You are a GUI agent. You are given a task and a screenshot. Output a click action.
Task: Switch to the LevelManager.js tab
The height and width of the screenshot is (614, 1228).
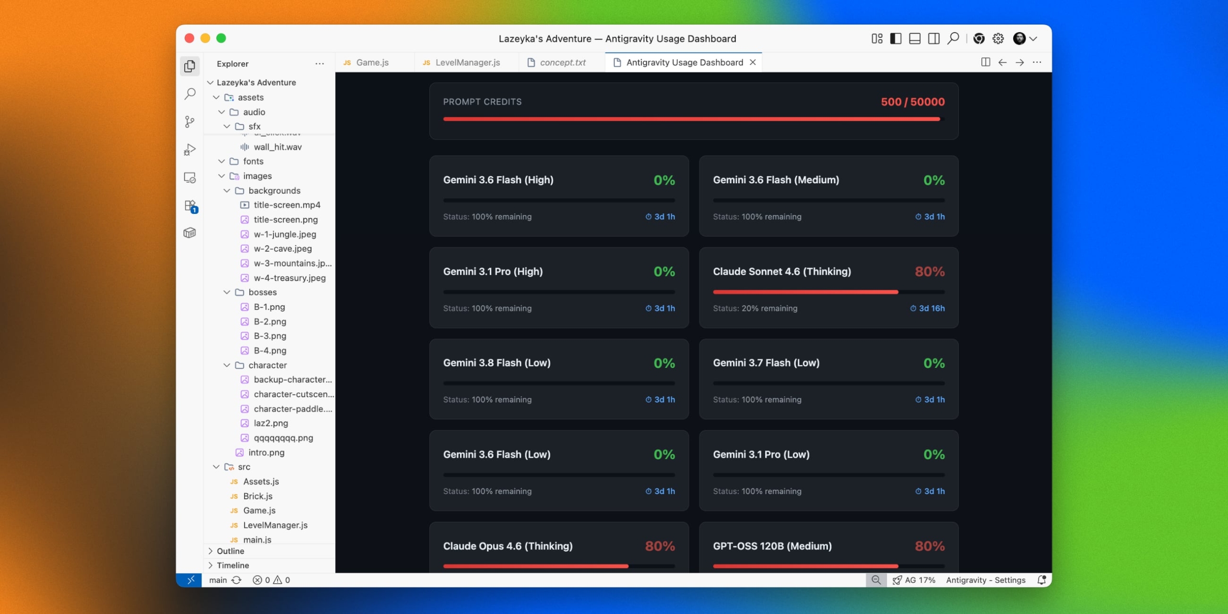point(467,62)
